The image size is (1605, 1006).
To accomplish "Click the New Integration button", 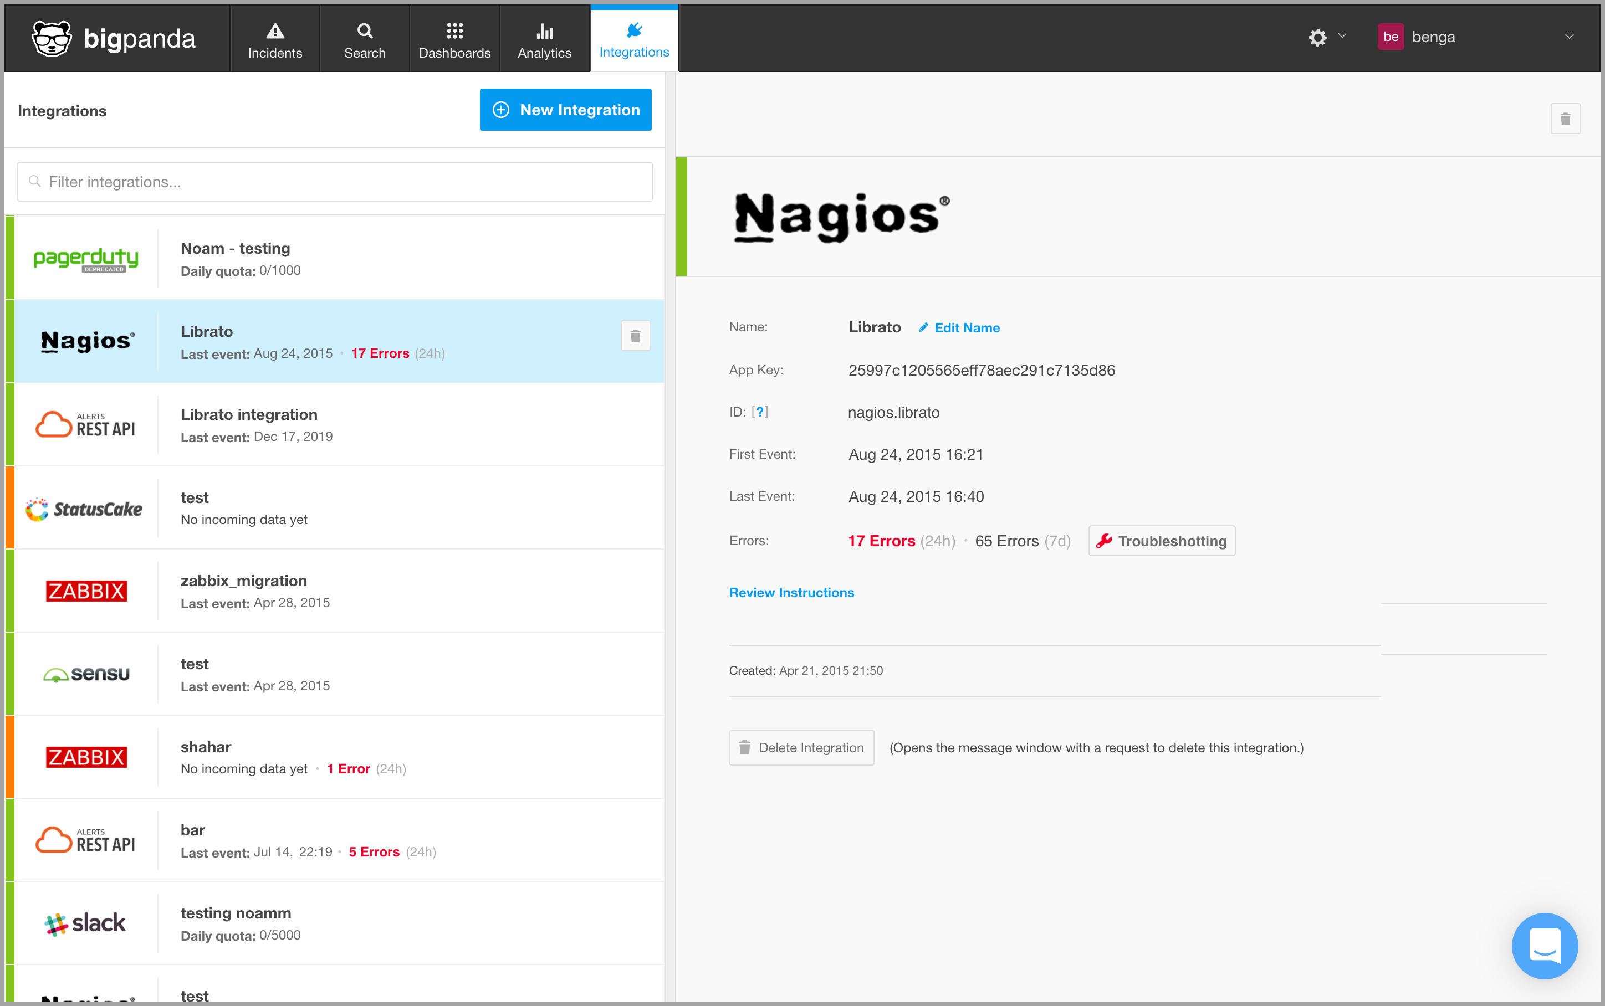I will (x=566, y=110).
